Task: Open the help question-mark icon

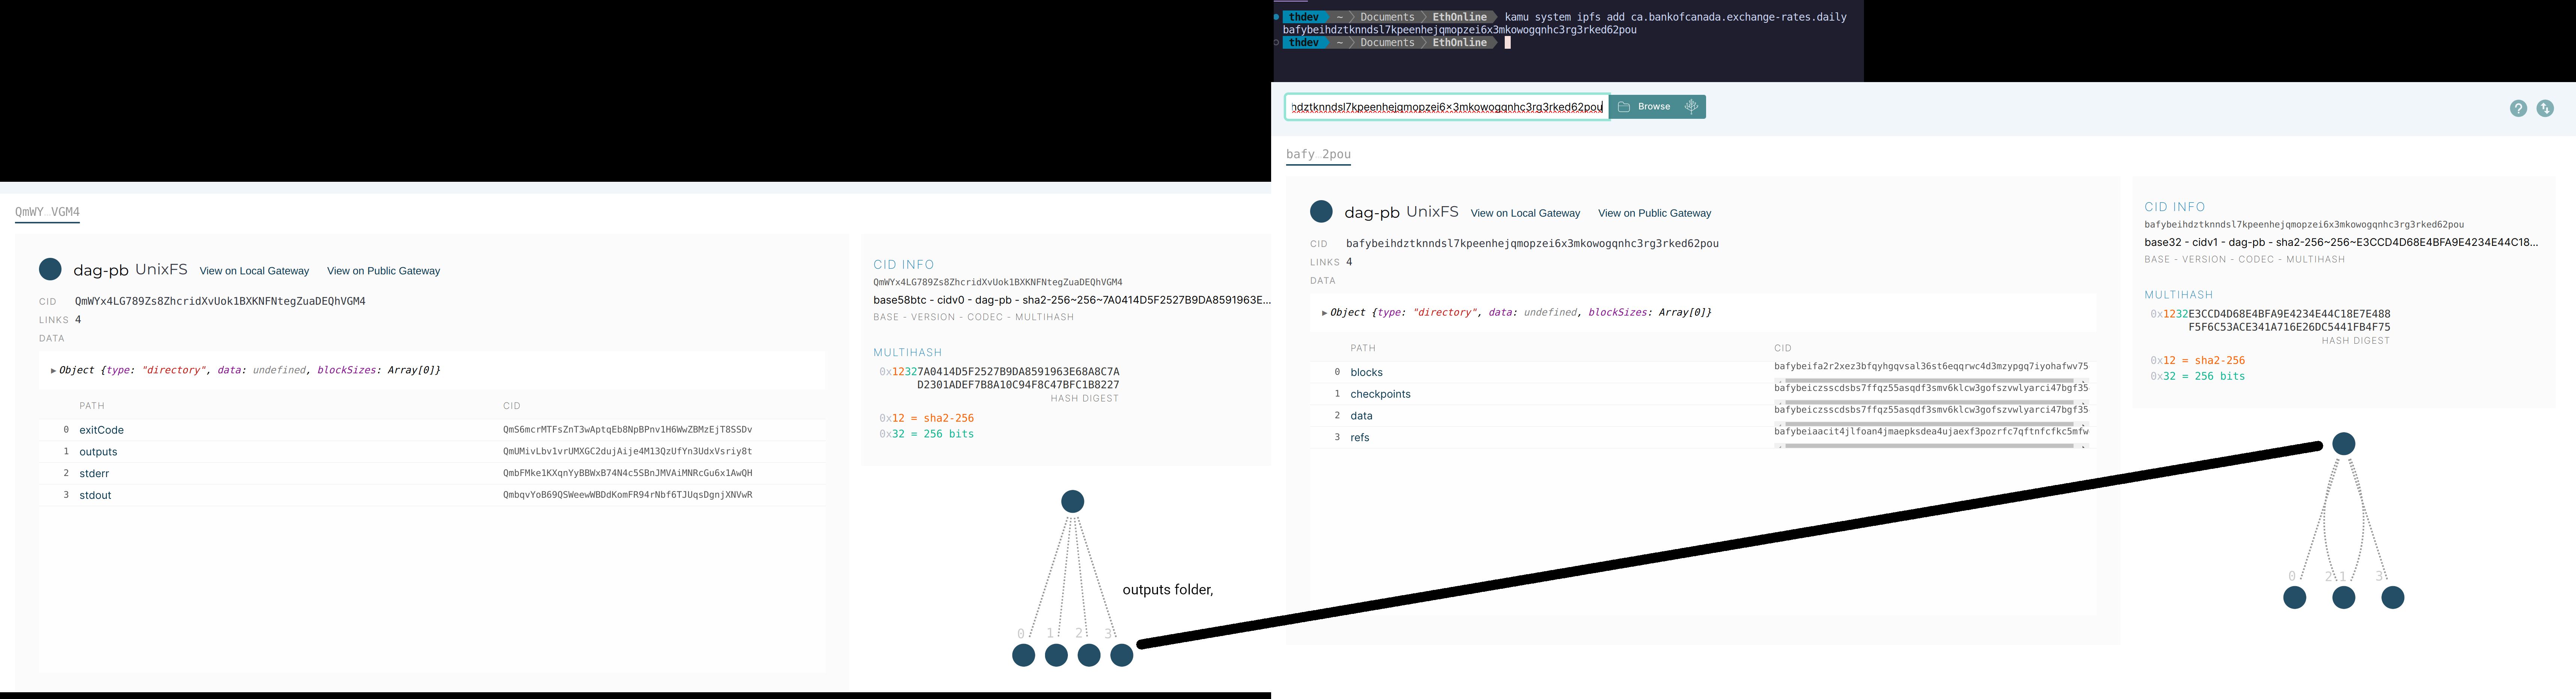Action: (2518, 108)
